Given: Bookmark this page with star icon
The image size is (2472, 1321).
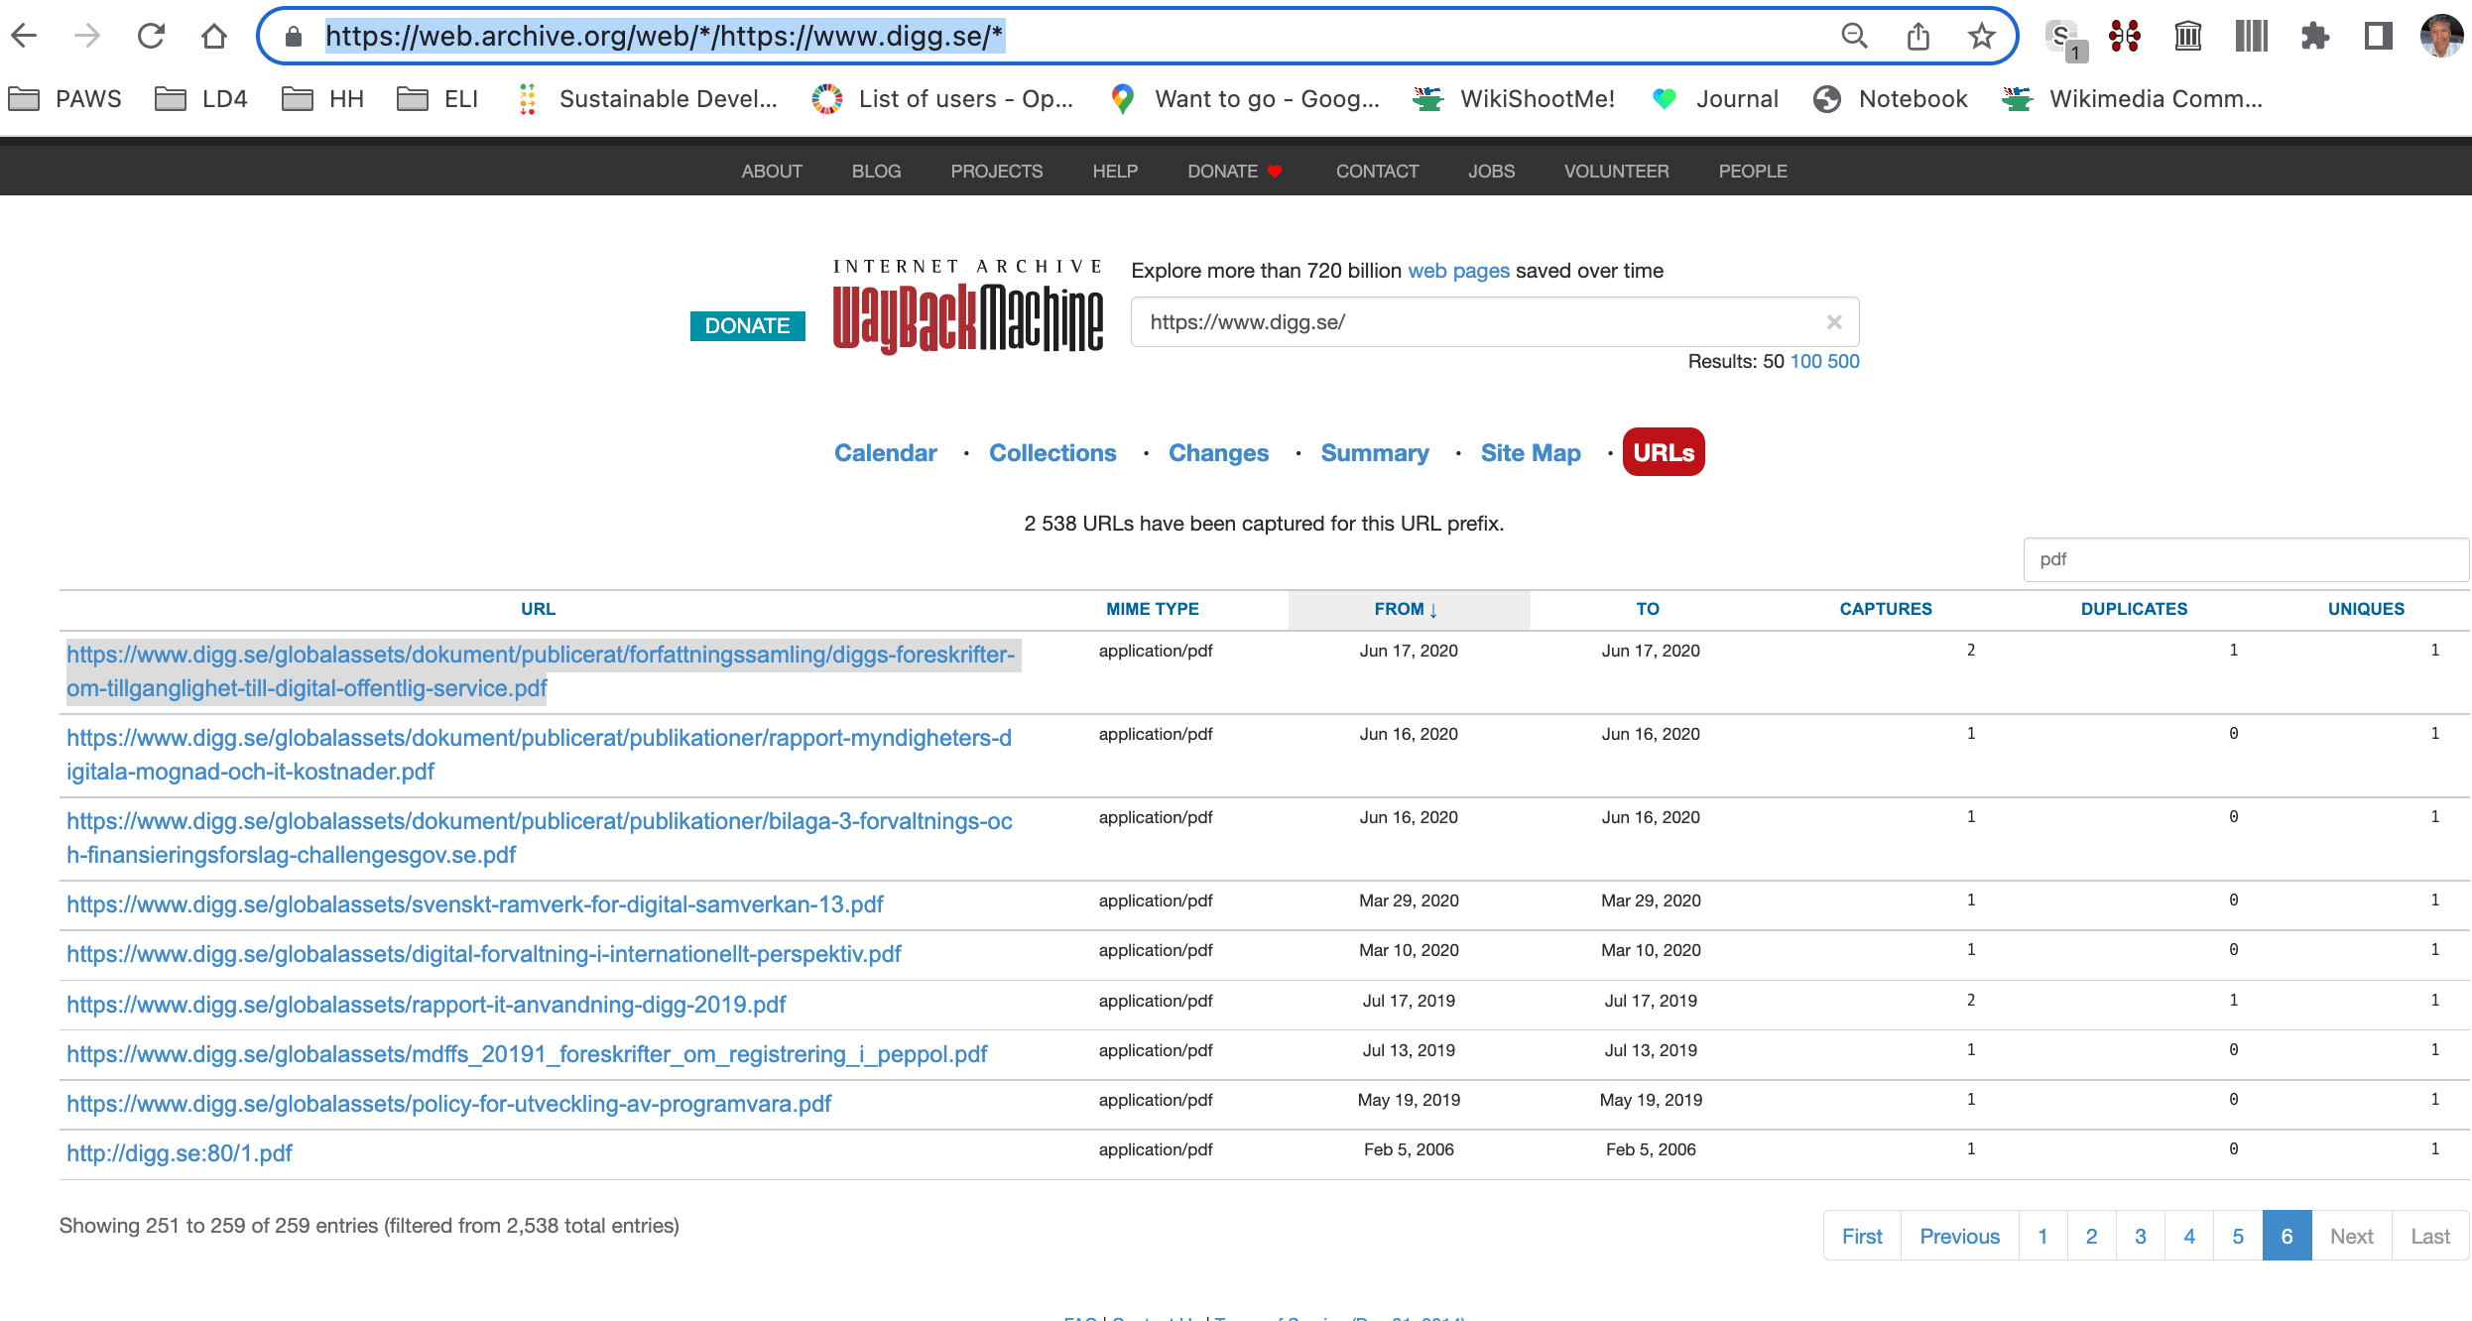Looking at the screenshot, I should coord(1981,37).
